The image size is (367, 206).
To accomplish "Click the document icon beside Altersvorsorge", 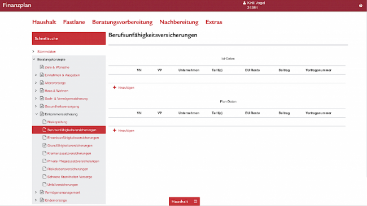I will point(42,83).
